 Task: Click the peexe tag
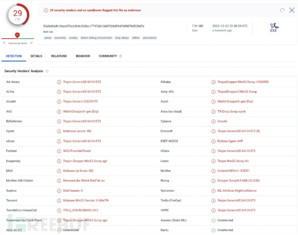48,38
